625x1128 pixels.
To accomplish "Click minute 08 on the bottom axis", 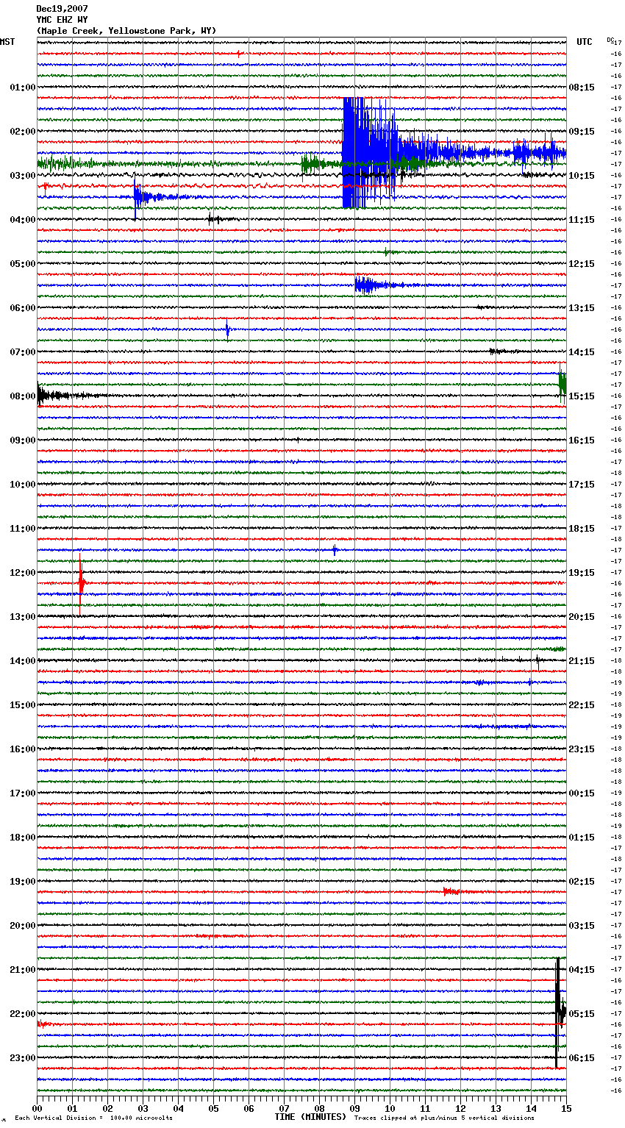I will tap(319, 1108).
